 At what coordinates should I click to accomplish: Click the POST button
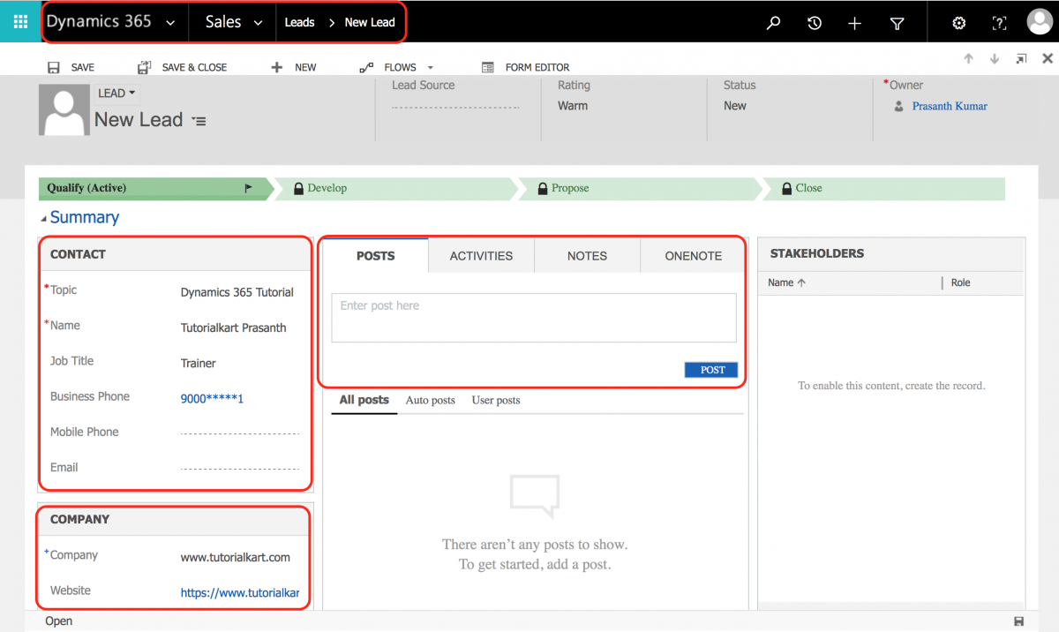(711, 370)
